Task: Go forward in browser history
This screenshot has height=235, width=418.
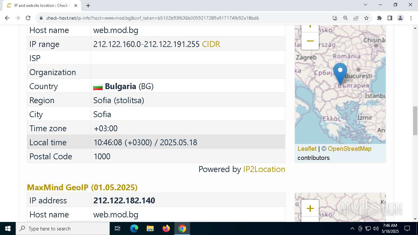Action: 18,18
